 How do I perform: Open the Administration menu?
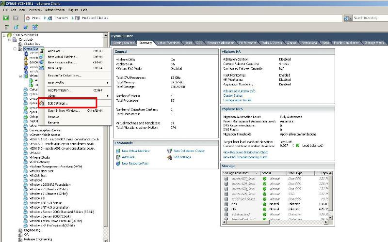55,10
